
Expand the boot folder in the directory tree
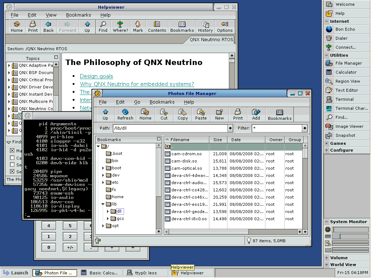point(103,168)
